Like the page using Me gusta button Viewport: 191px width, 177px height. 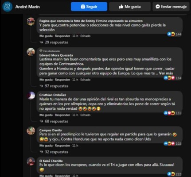click(130, 7)
